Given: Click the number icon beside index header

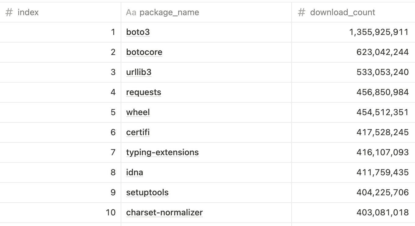Looking at the screenshot, I should tap(9, 12).
